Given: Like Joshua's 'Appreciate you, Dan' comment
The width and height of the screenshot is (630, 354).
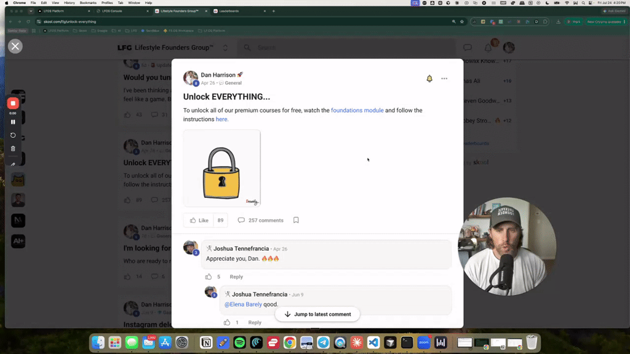Looking at the screenshot, I should point(209,277).
